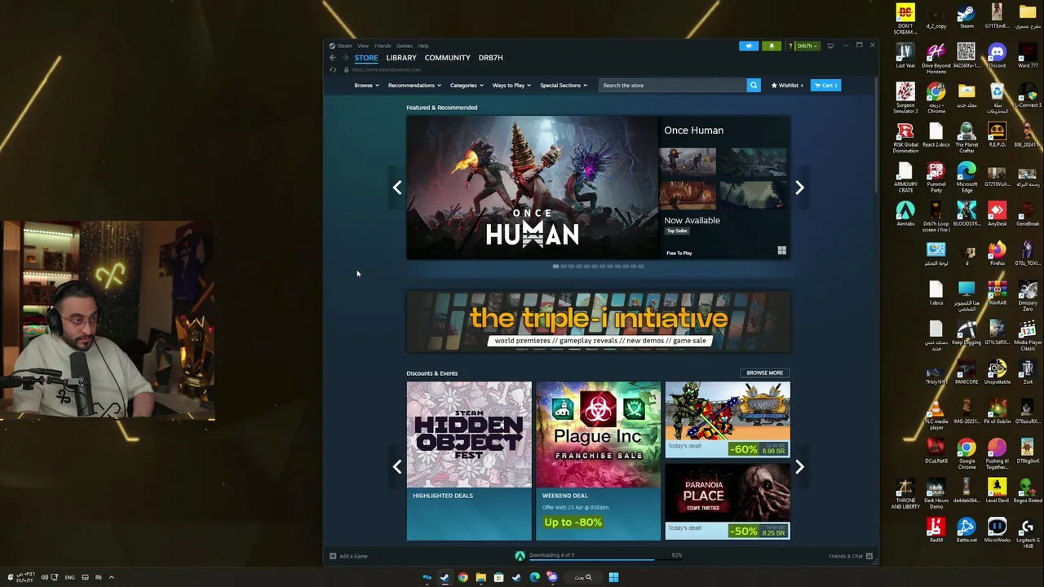Select first carousel page indicator dot
The width and height of the screenshot is (1044, 587).
point(556,266)
